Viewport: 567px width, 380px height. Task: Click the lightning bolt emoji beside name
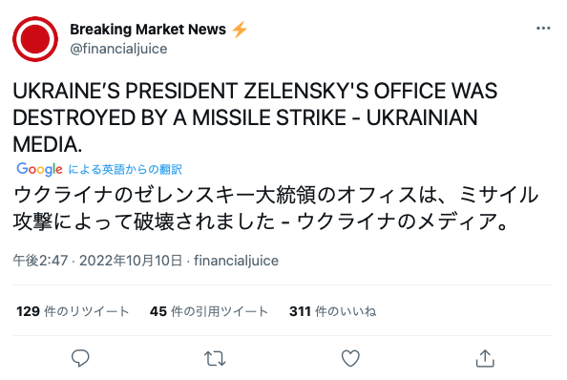(240, 30)
